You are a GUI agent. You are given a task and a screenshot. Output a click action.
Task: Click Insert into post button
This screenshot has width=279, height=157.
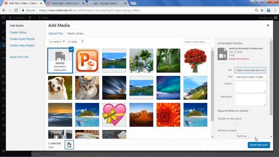click(259, 145)
